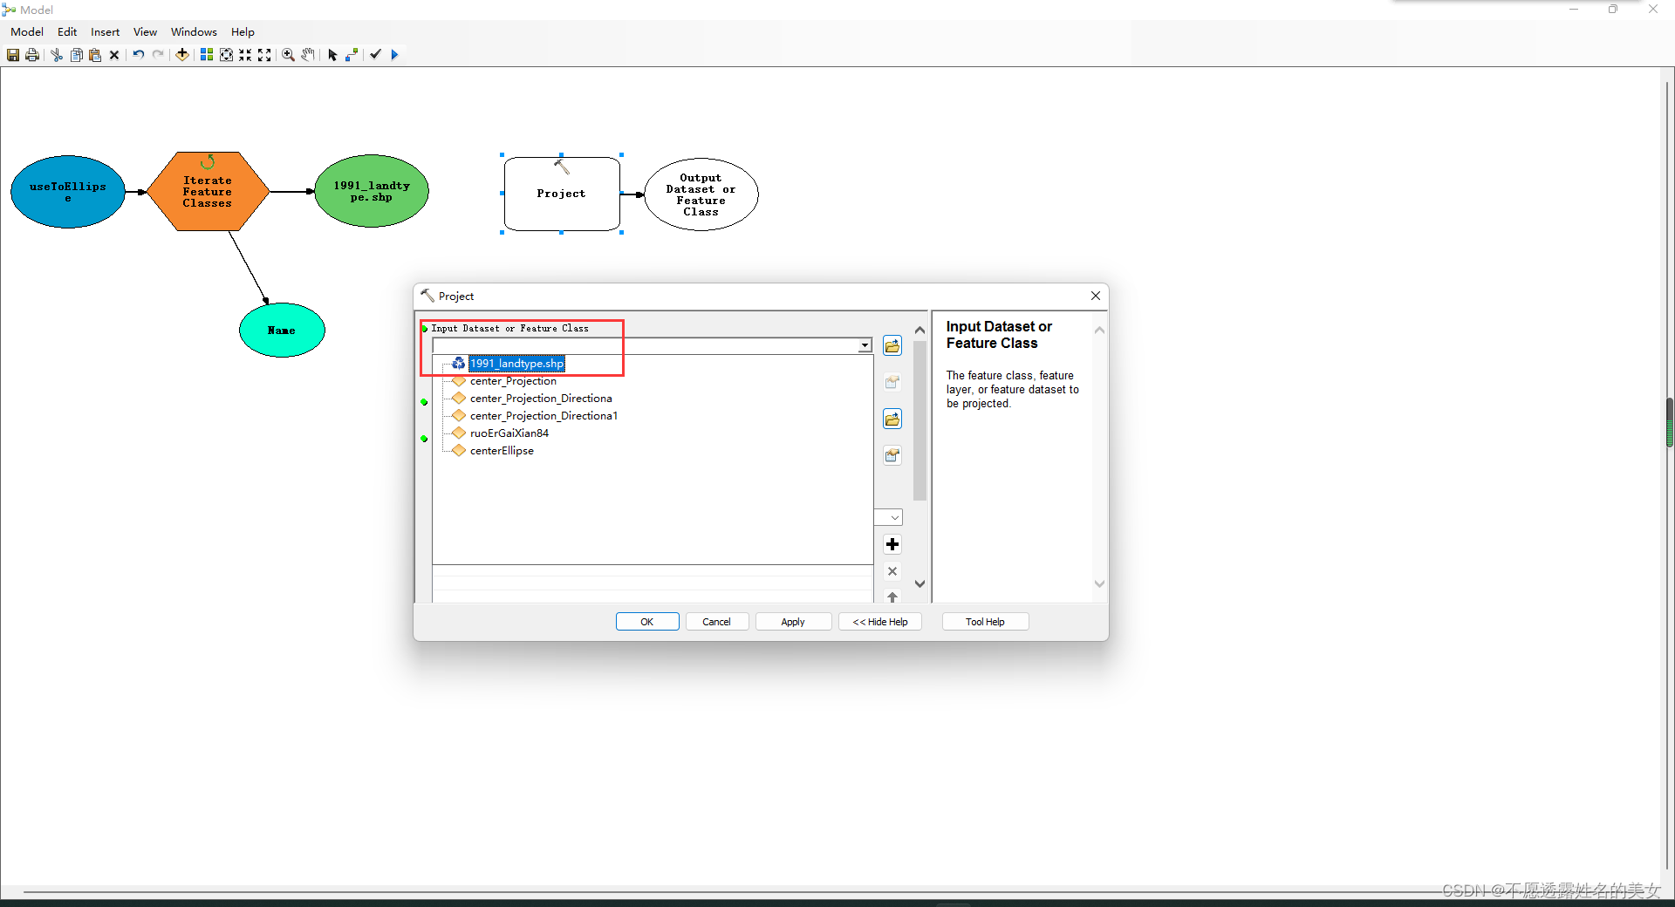Validate entire model using the checkmark icon

(x=374, y=54)
